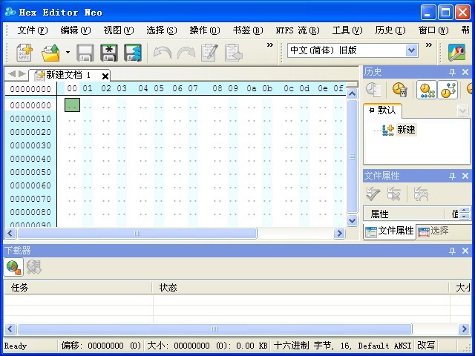Click row offset 00000010

click(x=30, y=119)
